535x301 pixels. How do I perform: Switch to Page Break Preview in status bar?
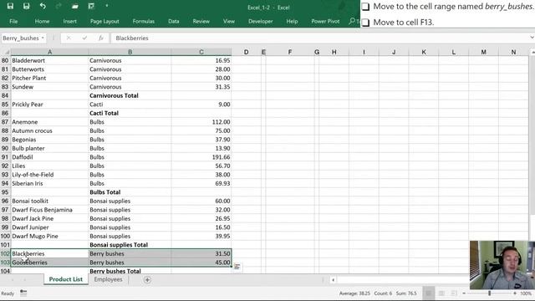[x=454, y=293]
